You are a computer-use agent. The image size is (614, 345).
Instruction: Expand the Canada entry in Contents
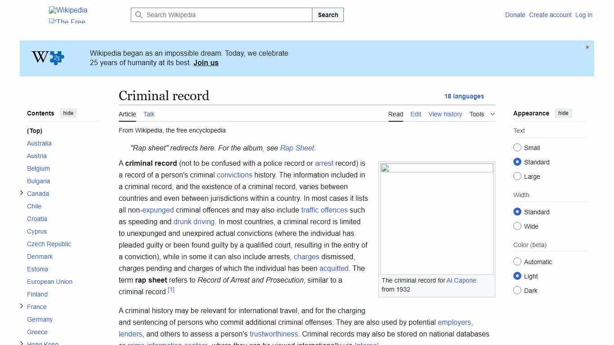21,193
